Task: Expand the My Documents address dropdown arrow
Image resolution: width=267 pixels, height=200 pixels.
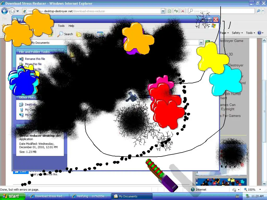Action: 201,42
